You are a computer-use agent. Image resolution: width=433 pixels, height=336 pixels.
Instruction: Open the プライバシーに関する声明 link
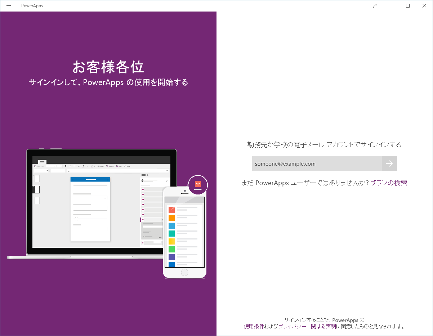[307, 326]
